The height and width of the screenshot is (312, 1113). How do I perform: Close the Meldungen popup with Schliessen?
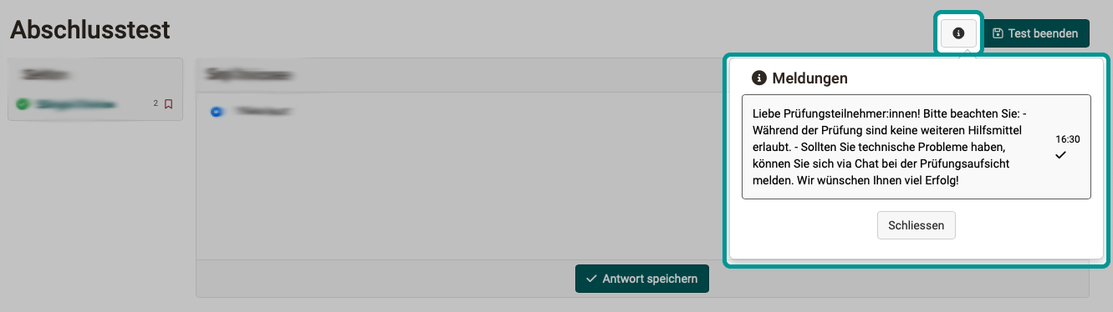(916, 225)
